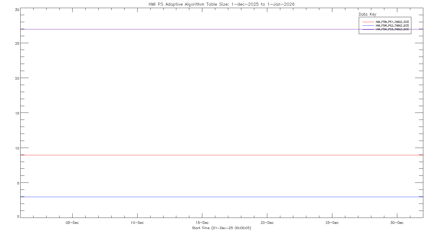This screenshot has width=429, height=234.
Task: Click the Start Time x-axis label
Action: click(221, 228)
